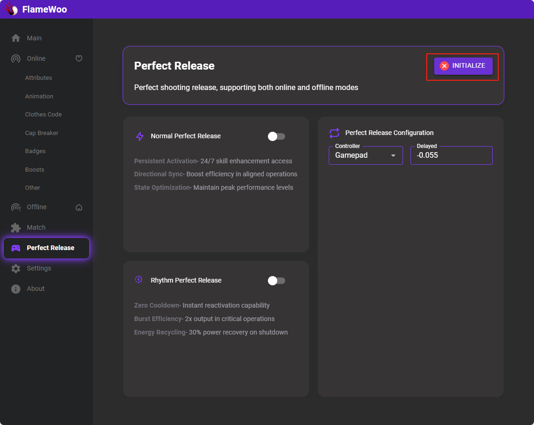Open the Clothes Code submenu item
534x425 pixels.
[x=43, y=114]
